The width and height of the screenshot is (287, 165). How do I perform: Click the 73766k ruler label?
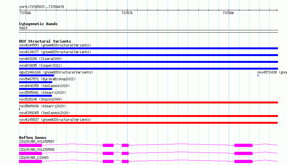coord(25,13)
